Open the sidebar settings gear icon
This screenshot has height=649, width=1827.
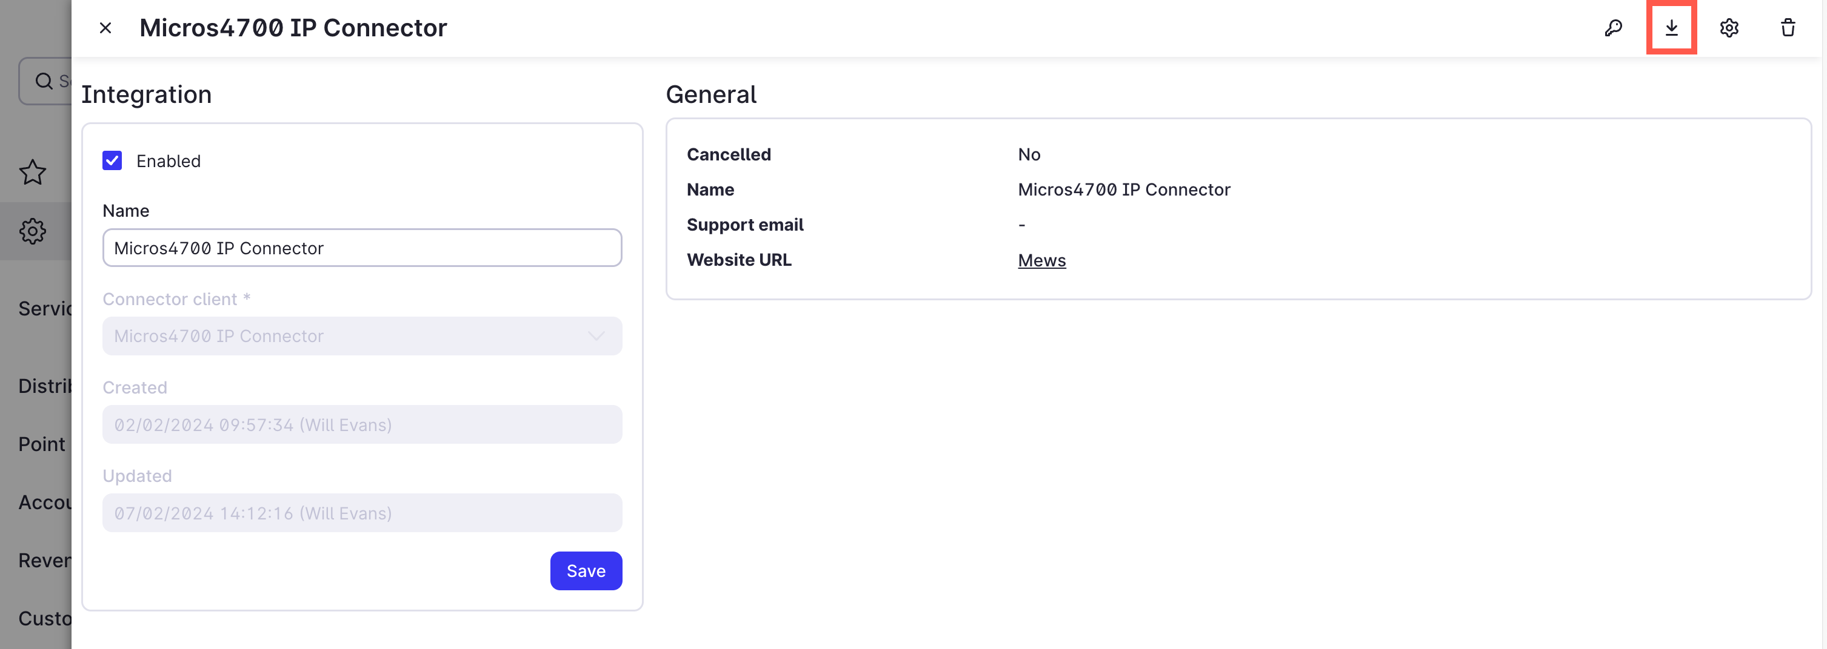coord(33,231)
